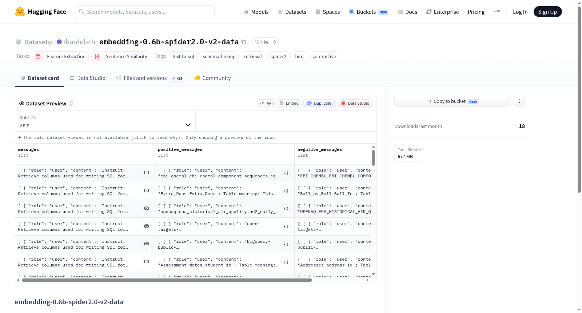
Task: Switch to Files and versions tab
Action: (150, 78)
